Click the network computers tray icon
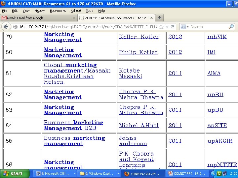The image size is (238, 178). tap(224, 174)
